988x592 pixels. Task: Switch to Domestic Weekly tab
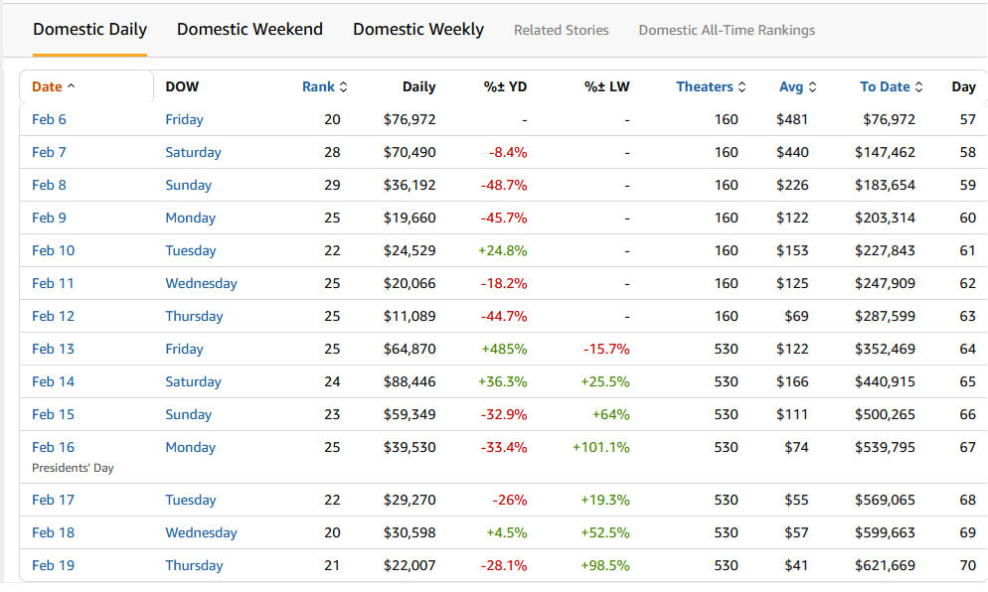click(418, 29)
